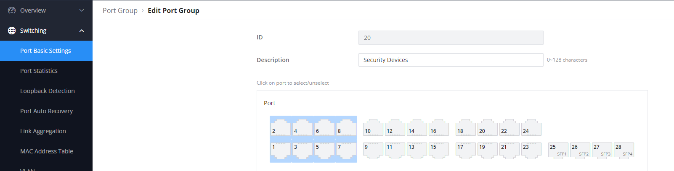674x171 pixels.
Task: Unselect port 2 icon
Action: pos(281,127)
